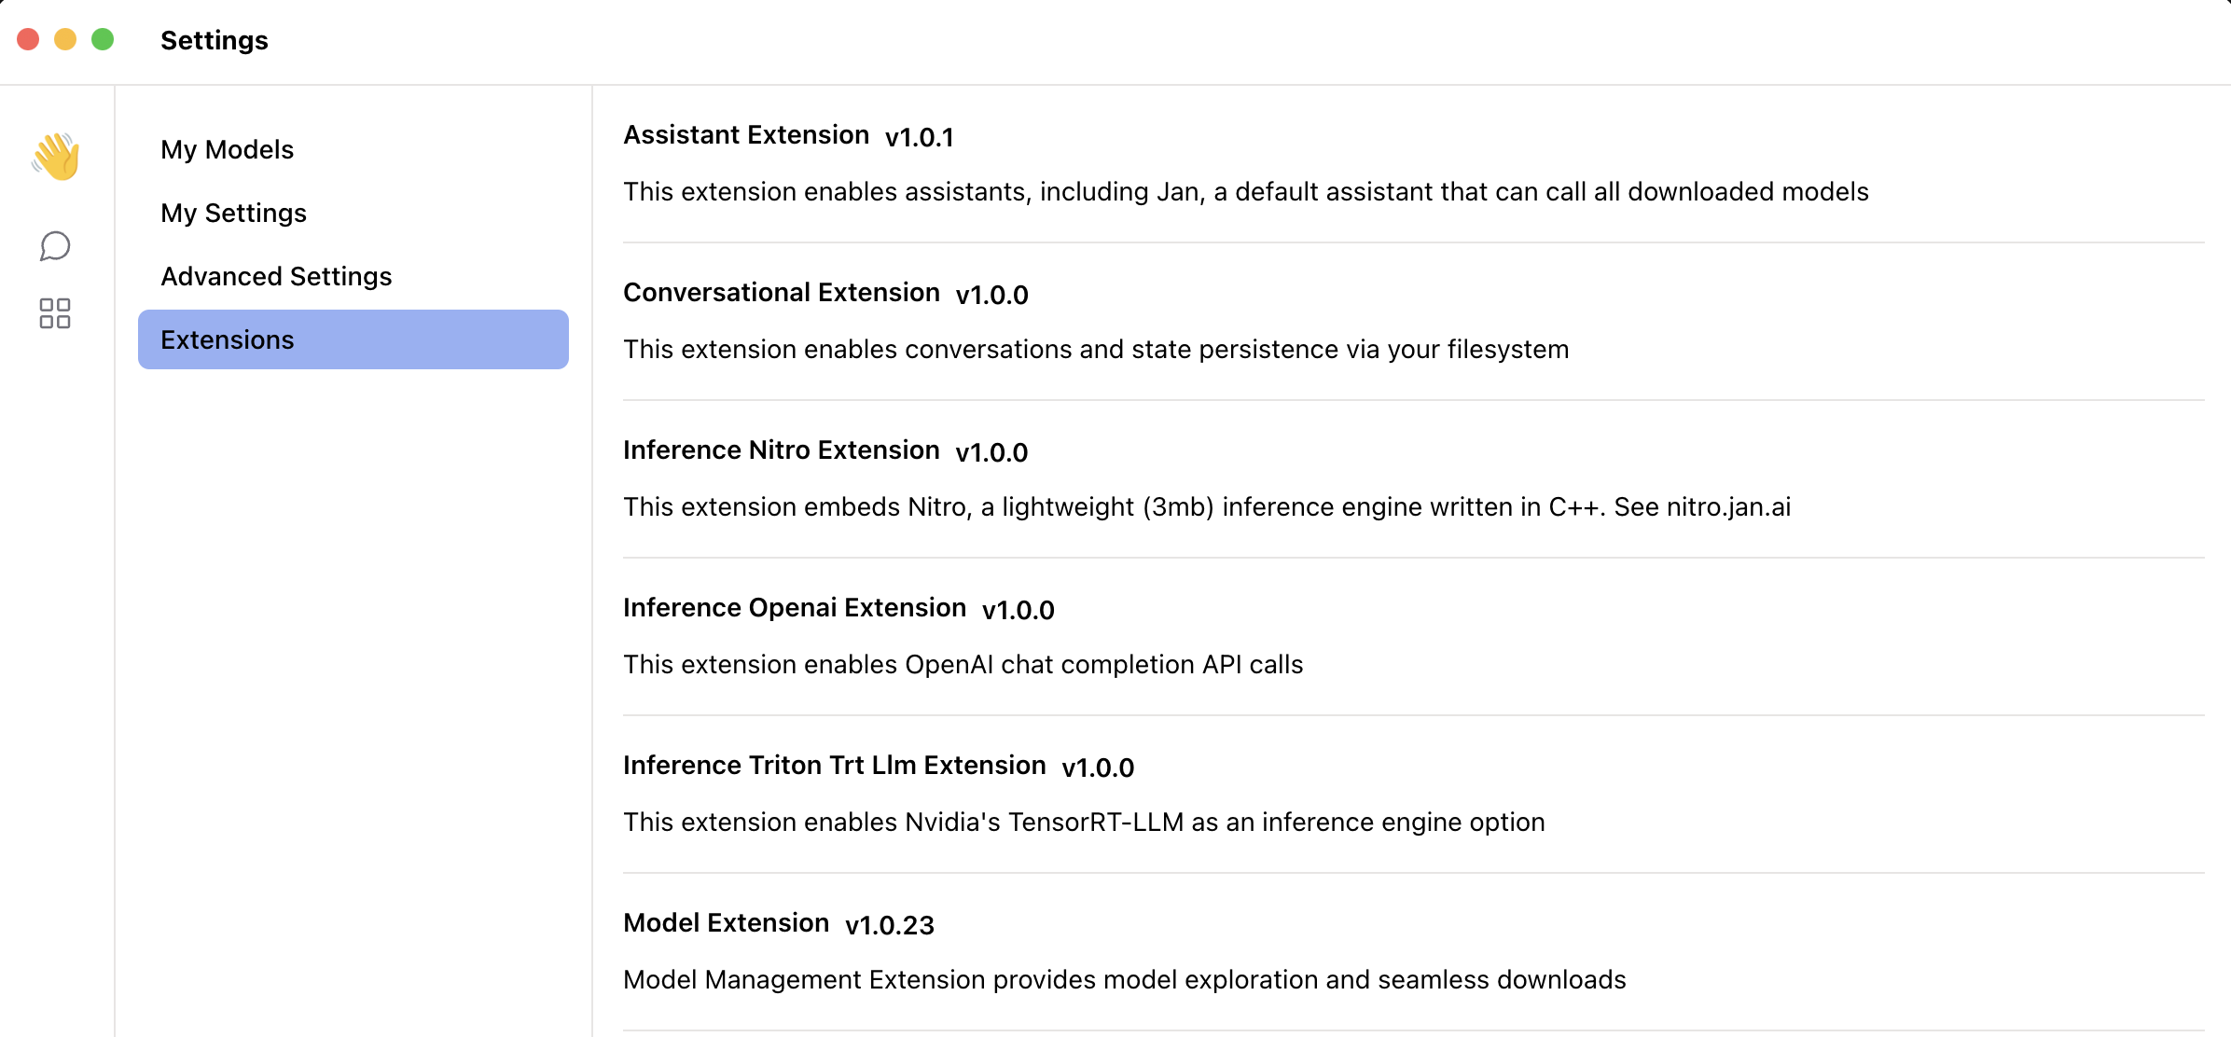The image size is (2231, 1037).
Task: Select the Model Extension heading
Action: tap(726, 923)
